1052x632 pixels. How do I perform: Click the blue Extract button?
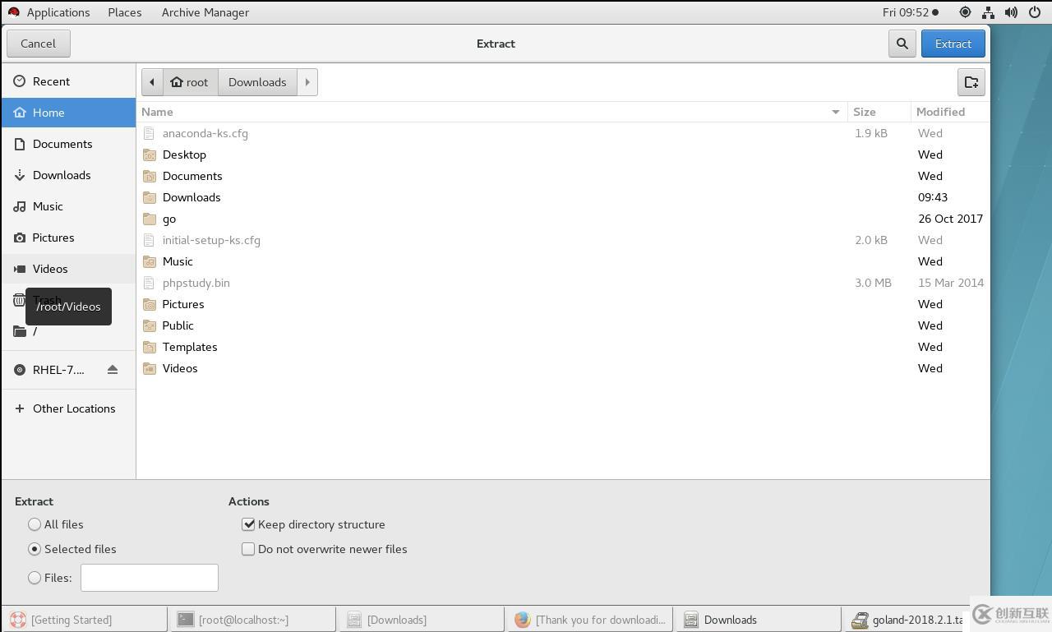tap(953, 44)
